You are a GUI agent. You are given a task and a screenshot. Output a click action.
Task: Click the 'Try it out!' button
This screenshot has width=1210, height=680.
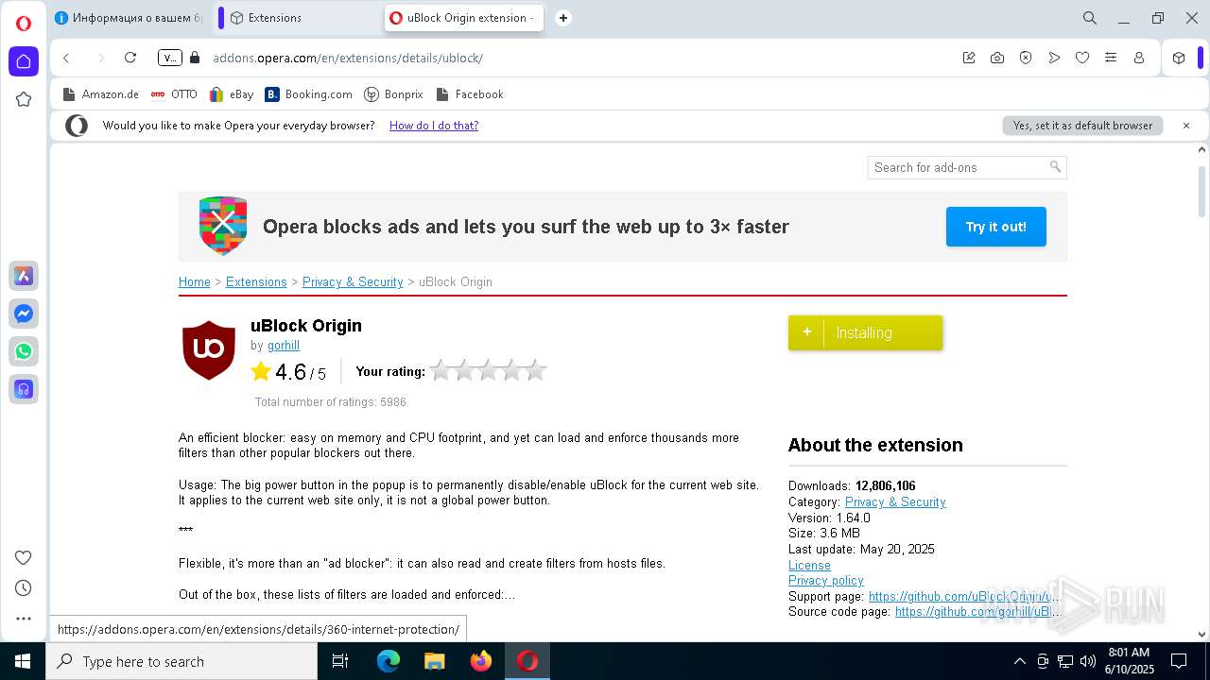[996, 227]
